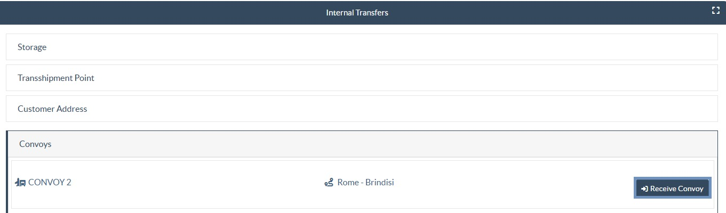
Task: Click the Storage label text
Action: (32, 47)
